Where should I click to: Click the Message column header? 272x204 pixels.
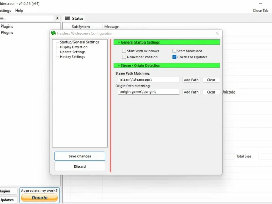[112, 27]
